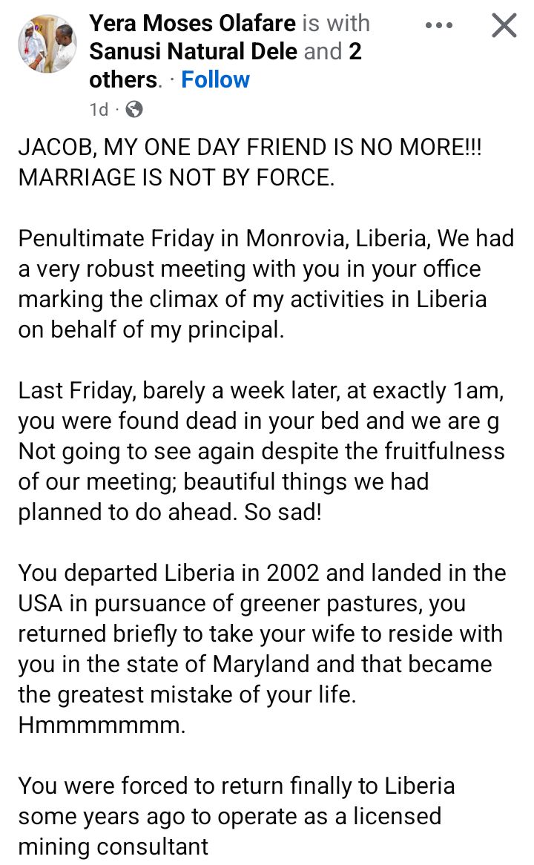
Task: Open the three-dot post options menu
Action: [438, 25]
